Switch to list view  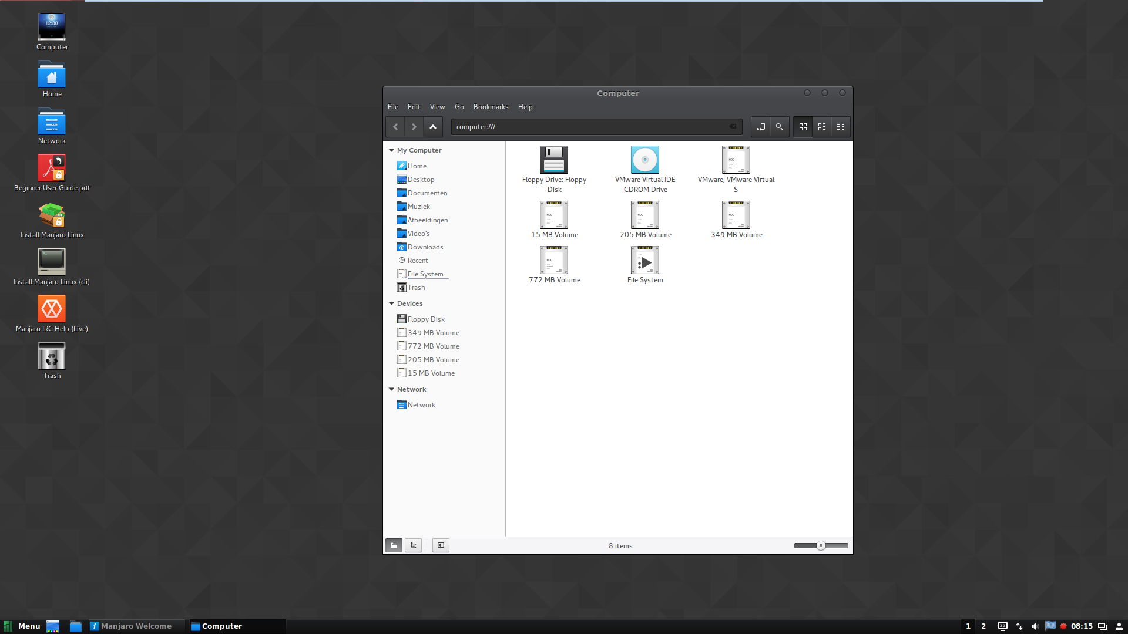[822, 127]
